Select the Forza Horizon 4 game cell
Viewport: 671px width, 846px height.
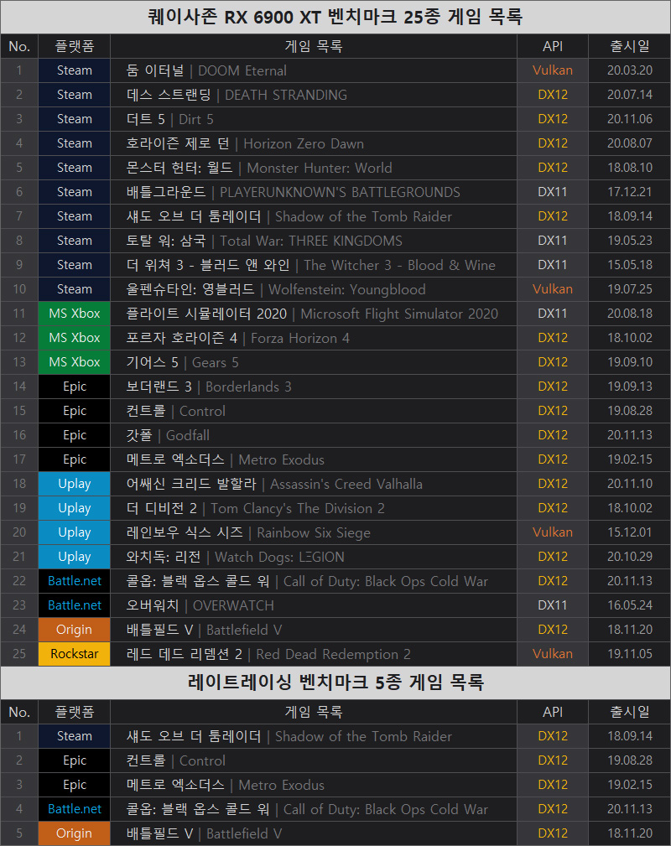[314, 338]
